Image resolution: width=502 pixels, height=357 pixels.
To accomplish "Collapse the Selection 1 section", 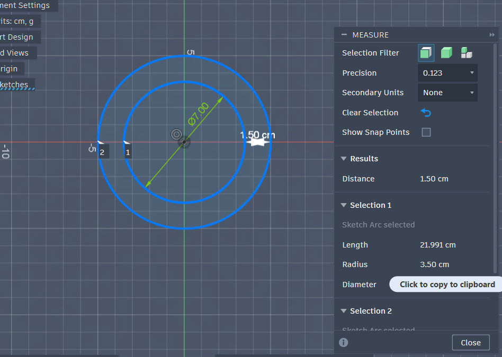I will pos(344,205).
